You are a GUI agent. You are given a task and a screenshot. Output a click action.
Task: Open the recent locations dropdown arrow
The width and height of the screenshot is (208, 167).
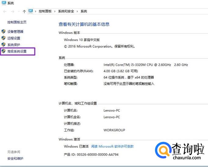(19, 12)
